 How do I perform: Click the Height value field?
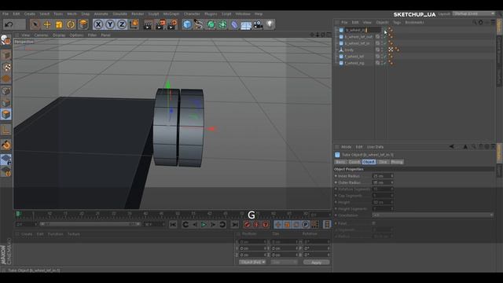coord(380,202)
